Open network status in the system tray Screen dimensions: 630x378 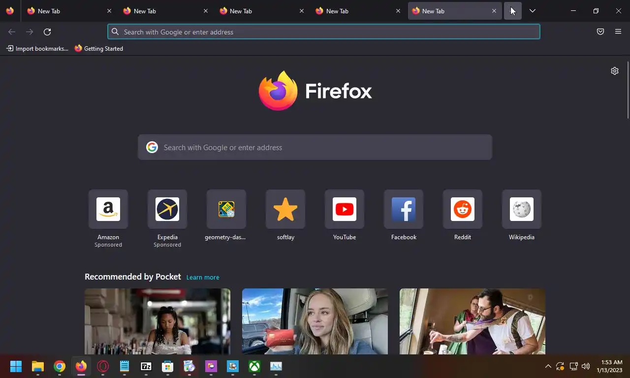point(573,366)
